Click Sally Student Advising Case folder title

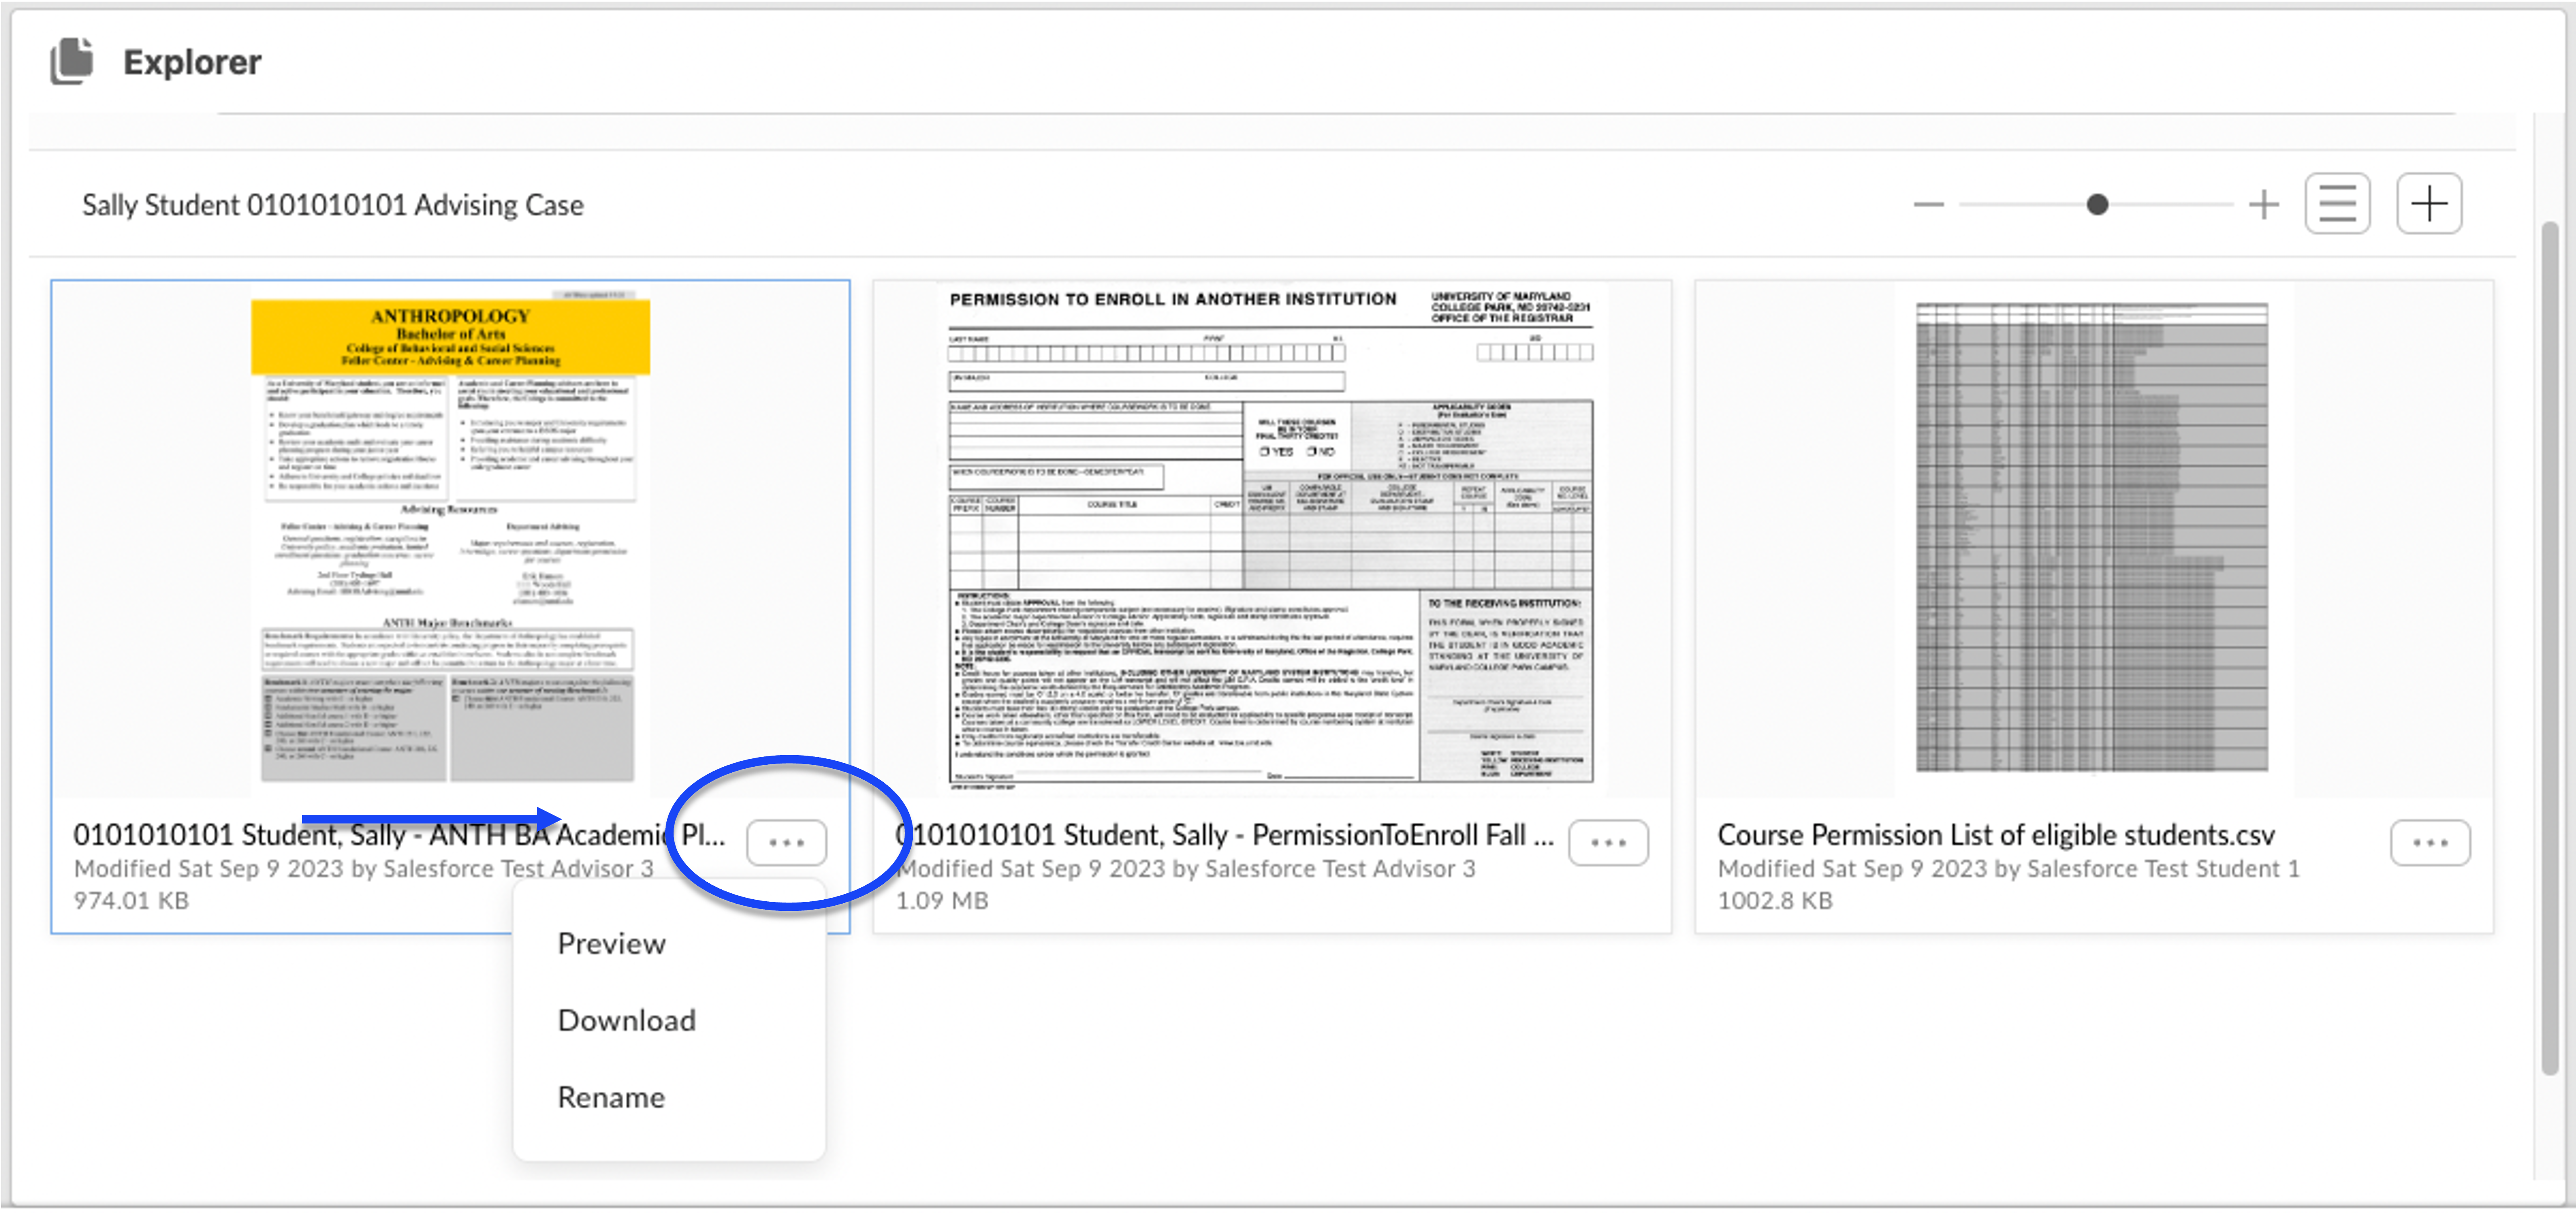click(x=332, y=205)
